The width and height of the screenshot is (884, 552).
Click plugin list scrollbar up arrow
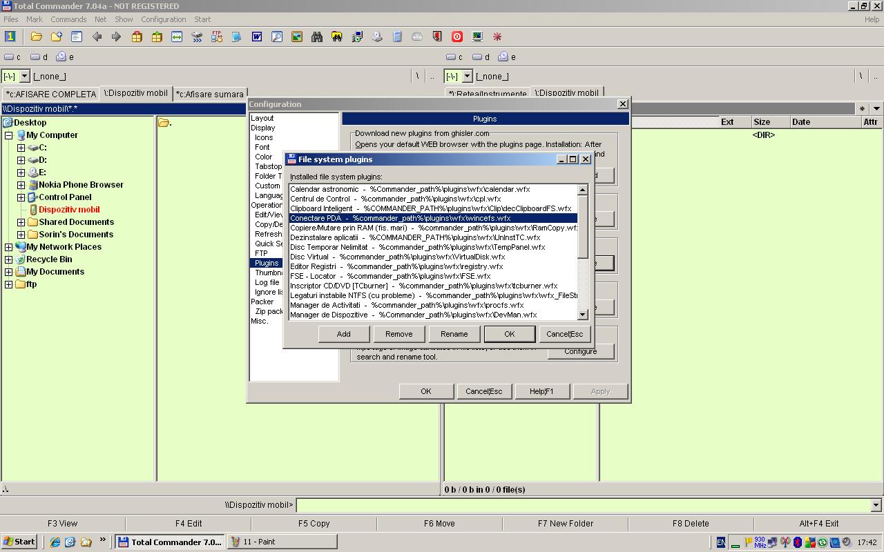coord(582,189)
